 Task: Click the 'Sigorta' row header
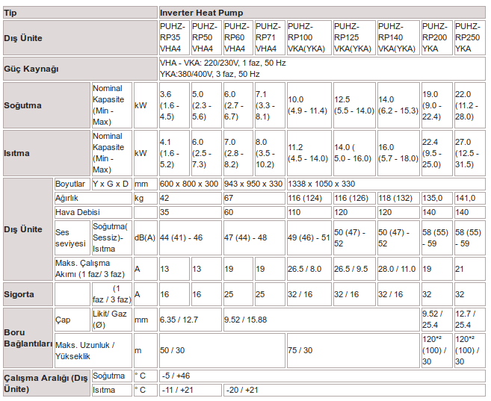[28, 294]
